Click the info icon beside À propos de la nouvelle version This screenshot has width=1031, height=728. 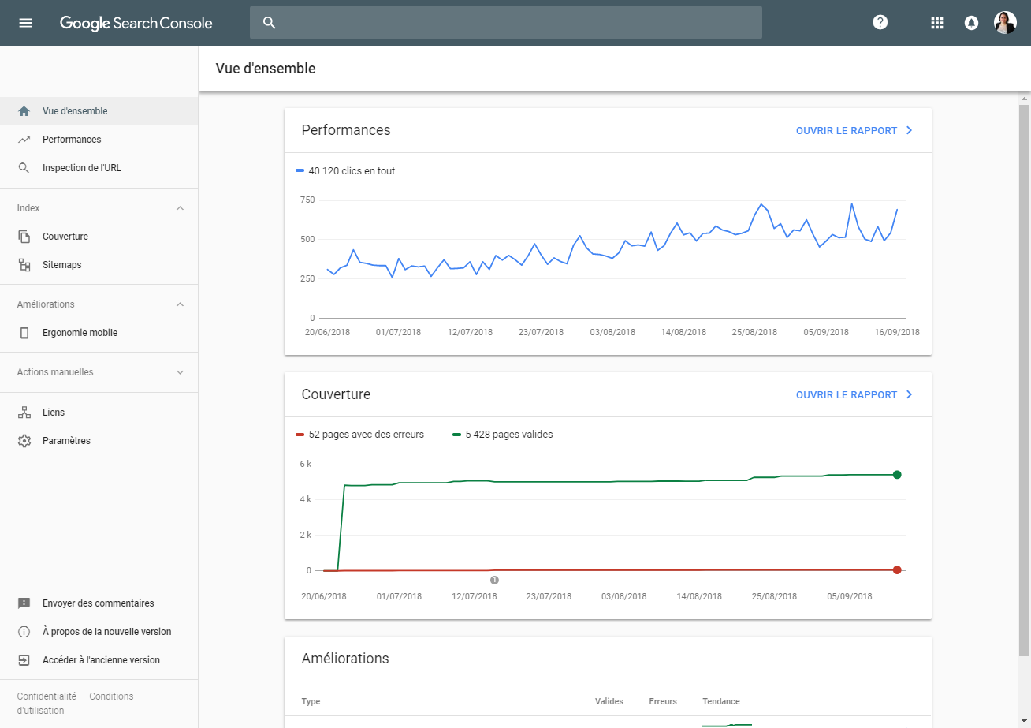(x=24, y=632)
